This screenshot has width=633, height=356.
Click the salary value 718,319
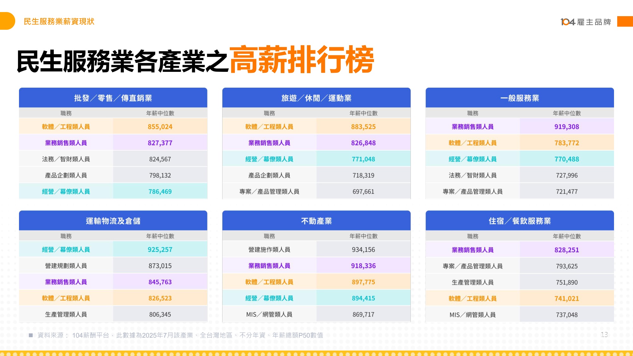363,175
